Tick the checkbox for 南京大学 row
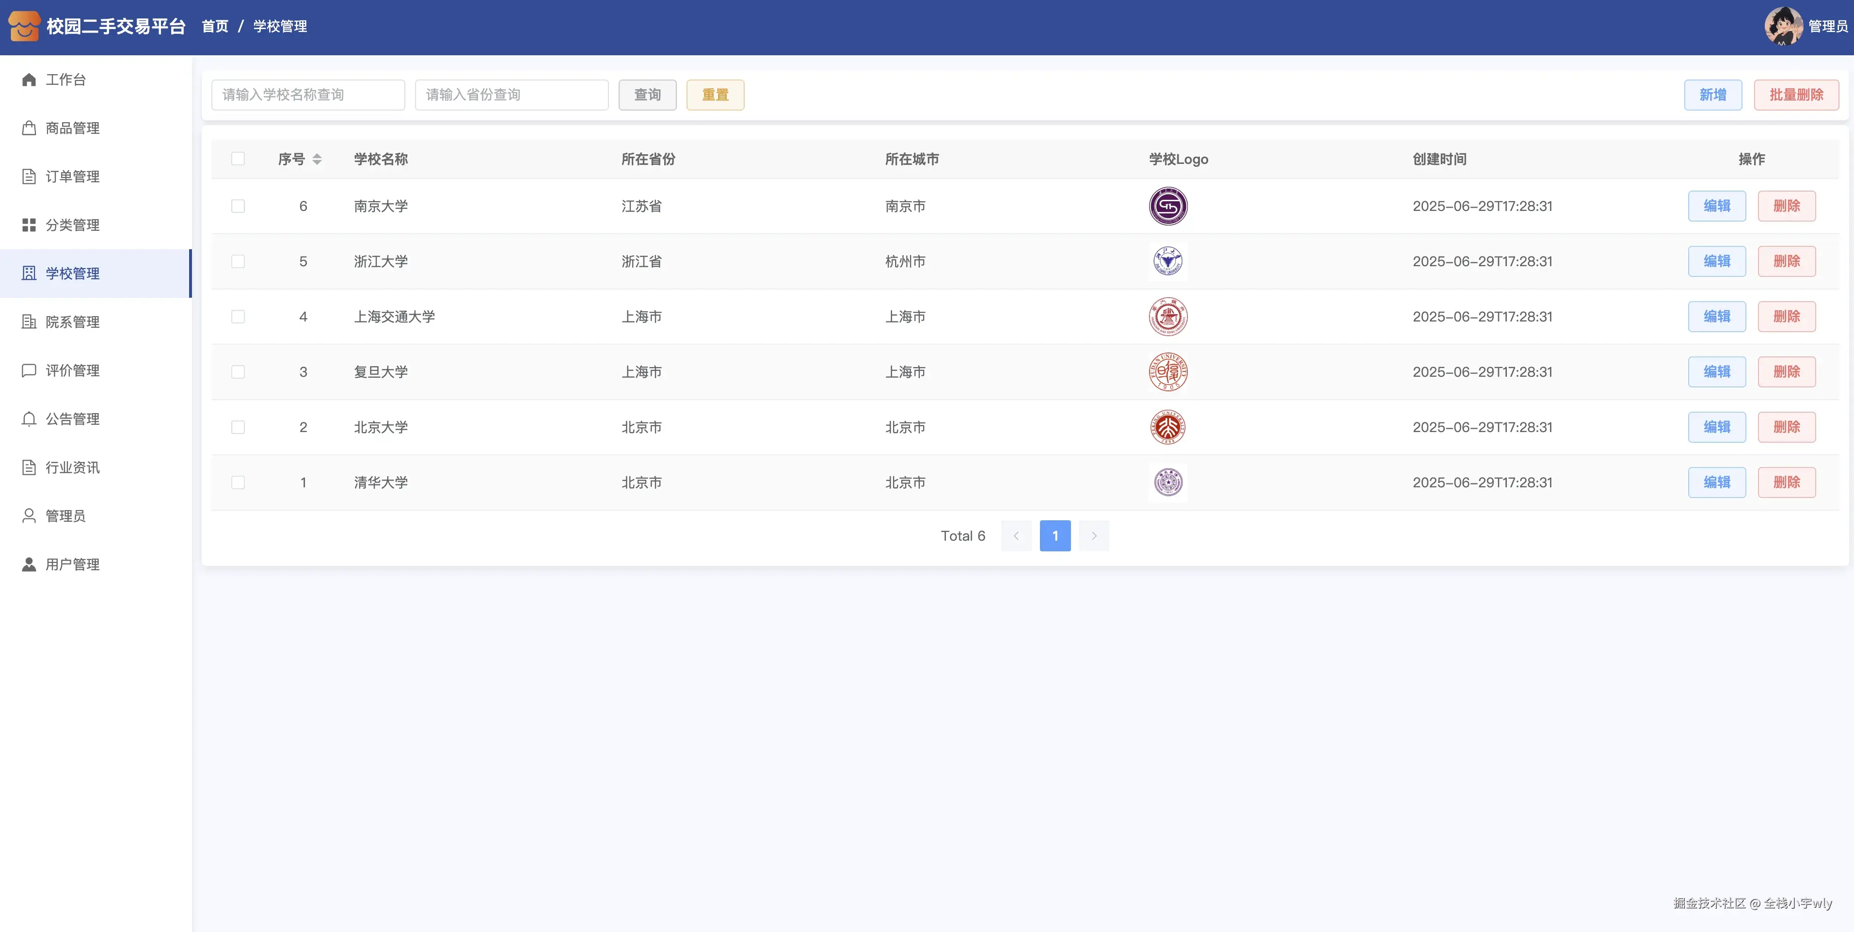The image size is (1854, 932). [238, 207]
